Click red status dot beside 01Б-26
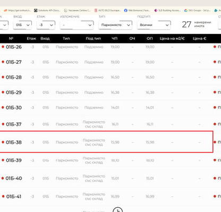Viewport: 221px width, 212px height. [3, 47]
